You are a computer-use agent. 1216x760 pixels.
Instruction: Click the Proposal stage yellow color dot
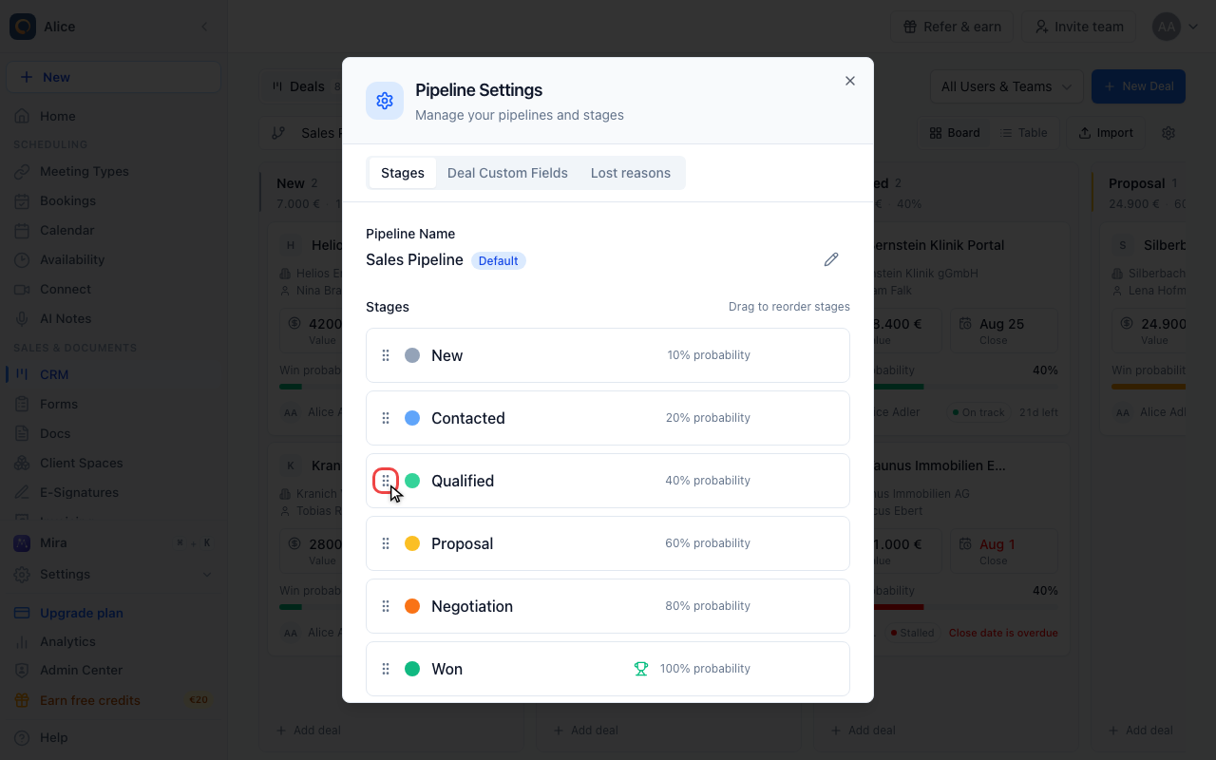coord(412,543)
